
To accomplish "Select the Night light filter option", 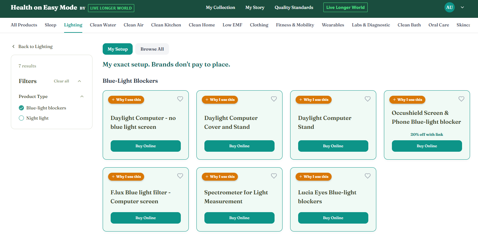I will point(21,118).
